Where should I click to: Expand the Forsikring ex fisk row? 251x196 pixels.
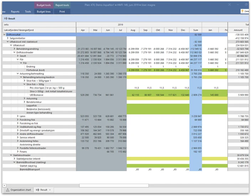[18, 123]
